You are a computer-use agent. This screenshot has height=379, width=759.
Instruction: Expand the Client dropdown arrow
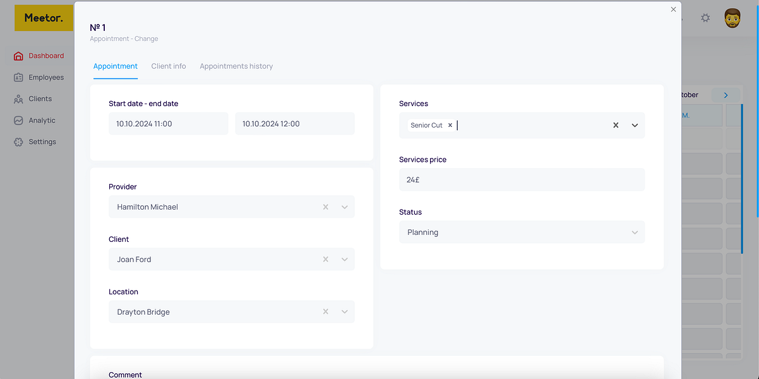pyautogui.click(x=345, y=259)
